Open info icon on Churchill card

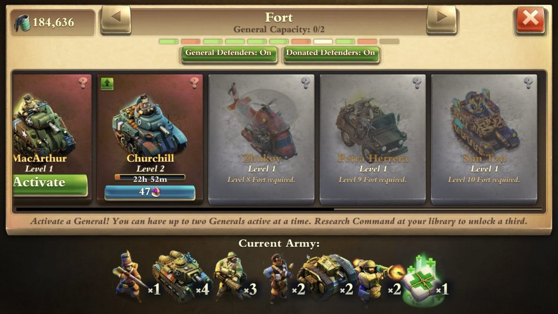click(x=194, y=83)
